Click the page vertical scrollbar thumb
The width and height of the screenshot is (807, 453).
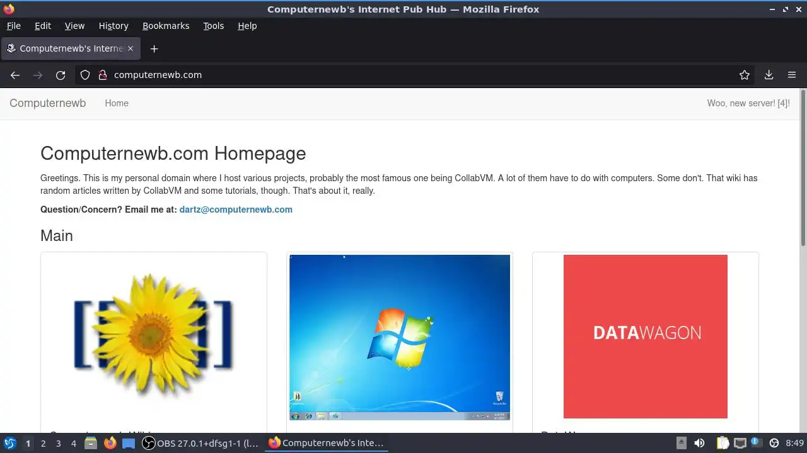click(x=803, y=169)
